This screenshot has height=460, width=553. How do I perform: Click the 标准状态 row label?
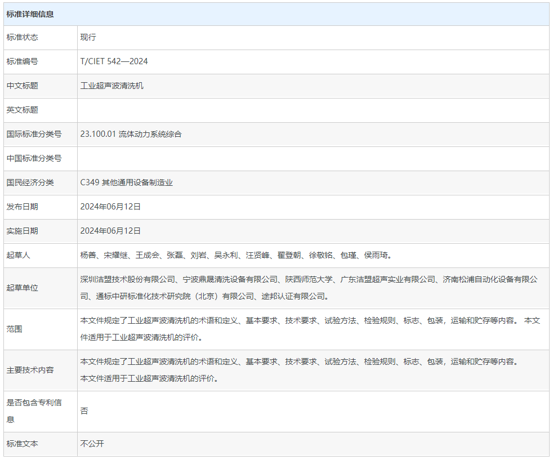click(23, 37)
